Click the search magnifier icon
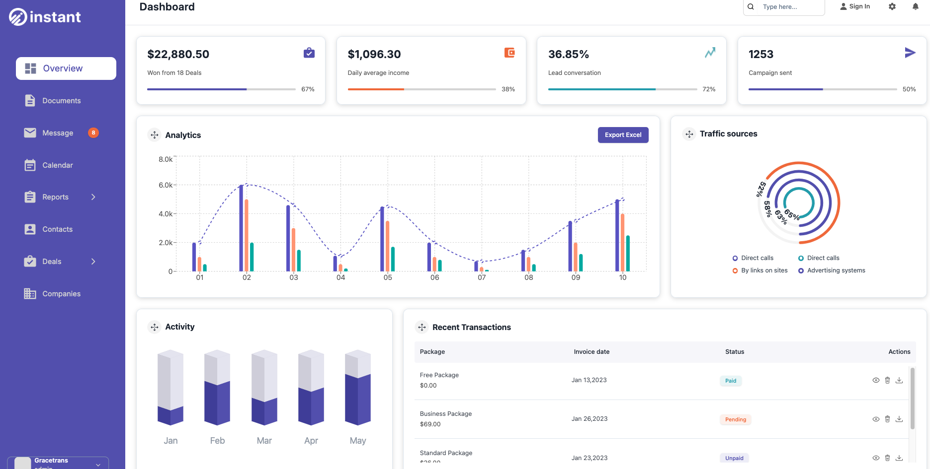Image resolution: width=930 pixels, height=469 pixels. [751, 6]
